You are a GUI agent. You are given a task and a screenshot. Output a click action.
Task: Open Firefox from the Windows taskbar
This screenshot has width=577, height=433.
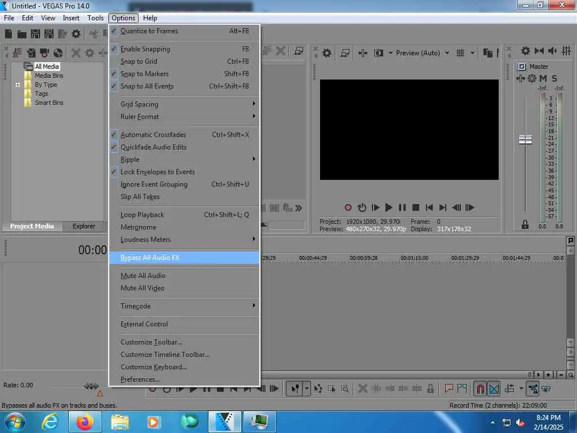[85, 422]
